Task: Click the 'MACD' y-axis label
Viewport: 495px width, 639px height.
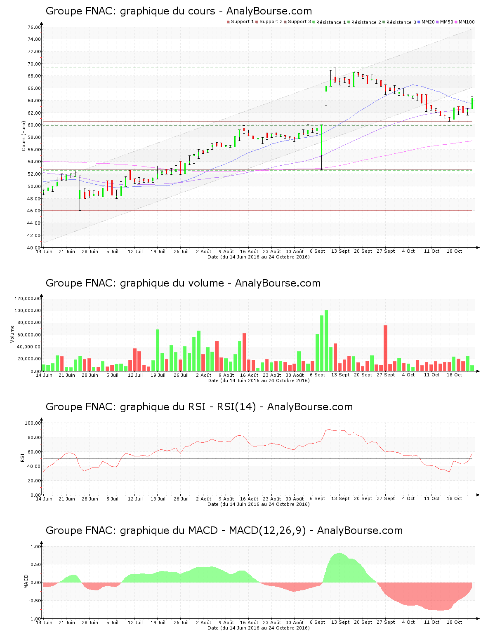Action: tap(26, 581)
